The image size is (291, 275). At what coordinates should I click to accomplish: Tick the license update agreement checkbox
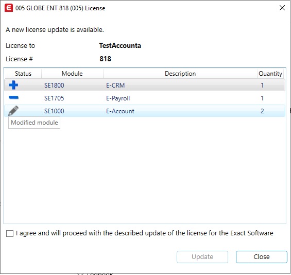click(10, 233)
